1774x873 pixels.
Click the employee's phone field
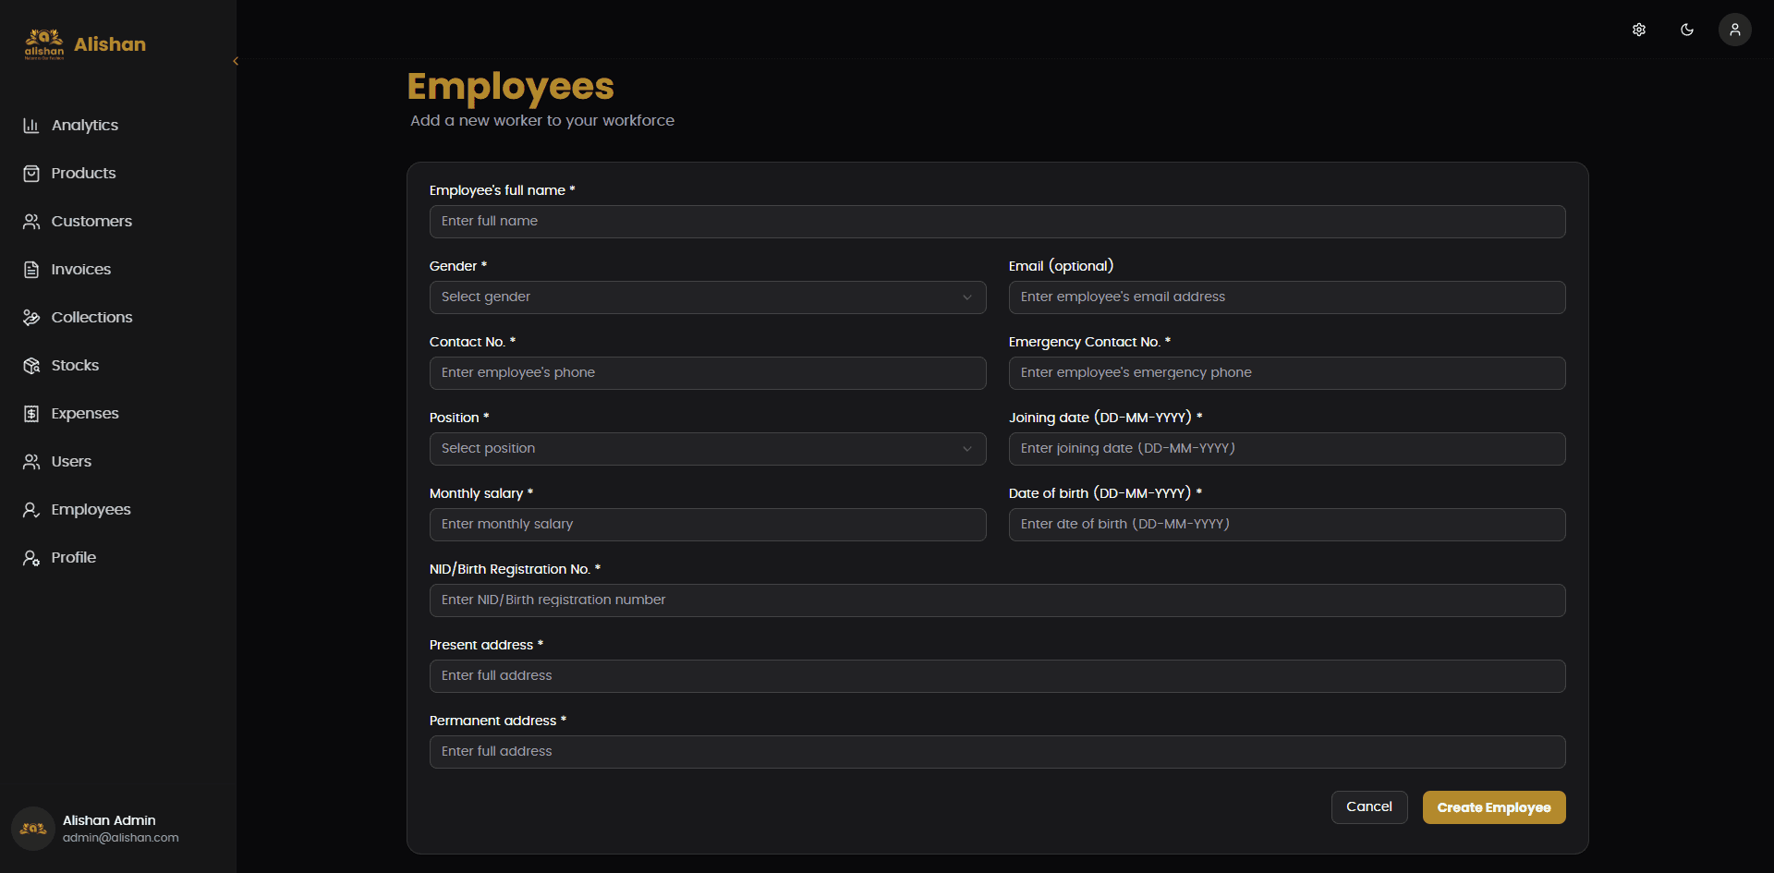click(x=708, y=373)
